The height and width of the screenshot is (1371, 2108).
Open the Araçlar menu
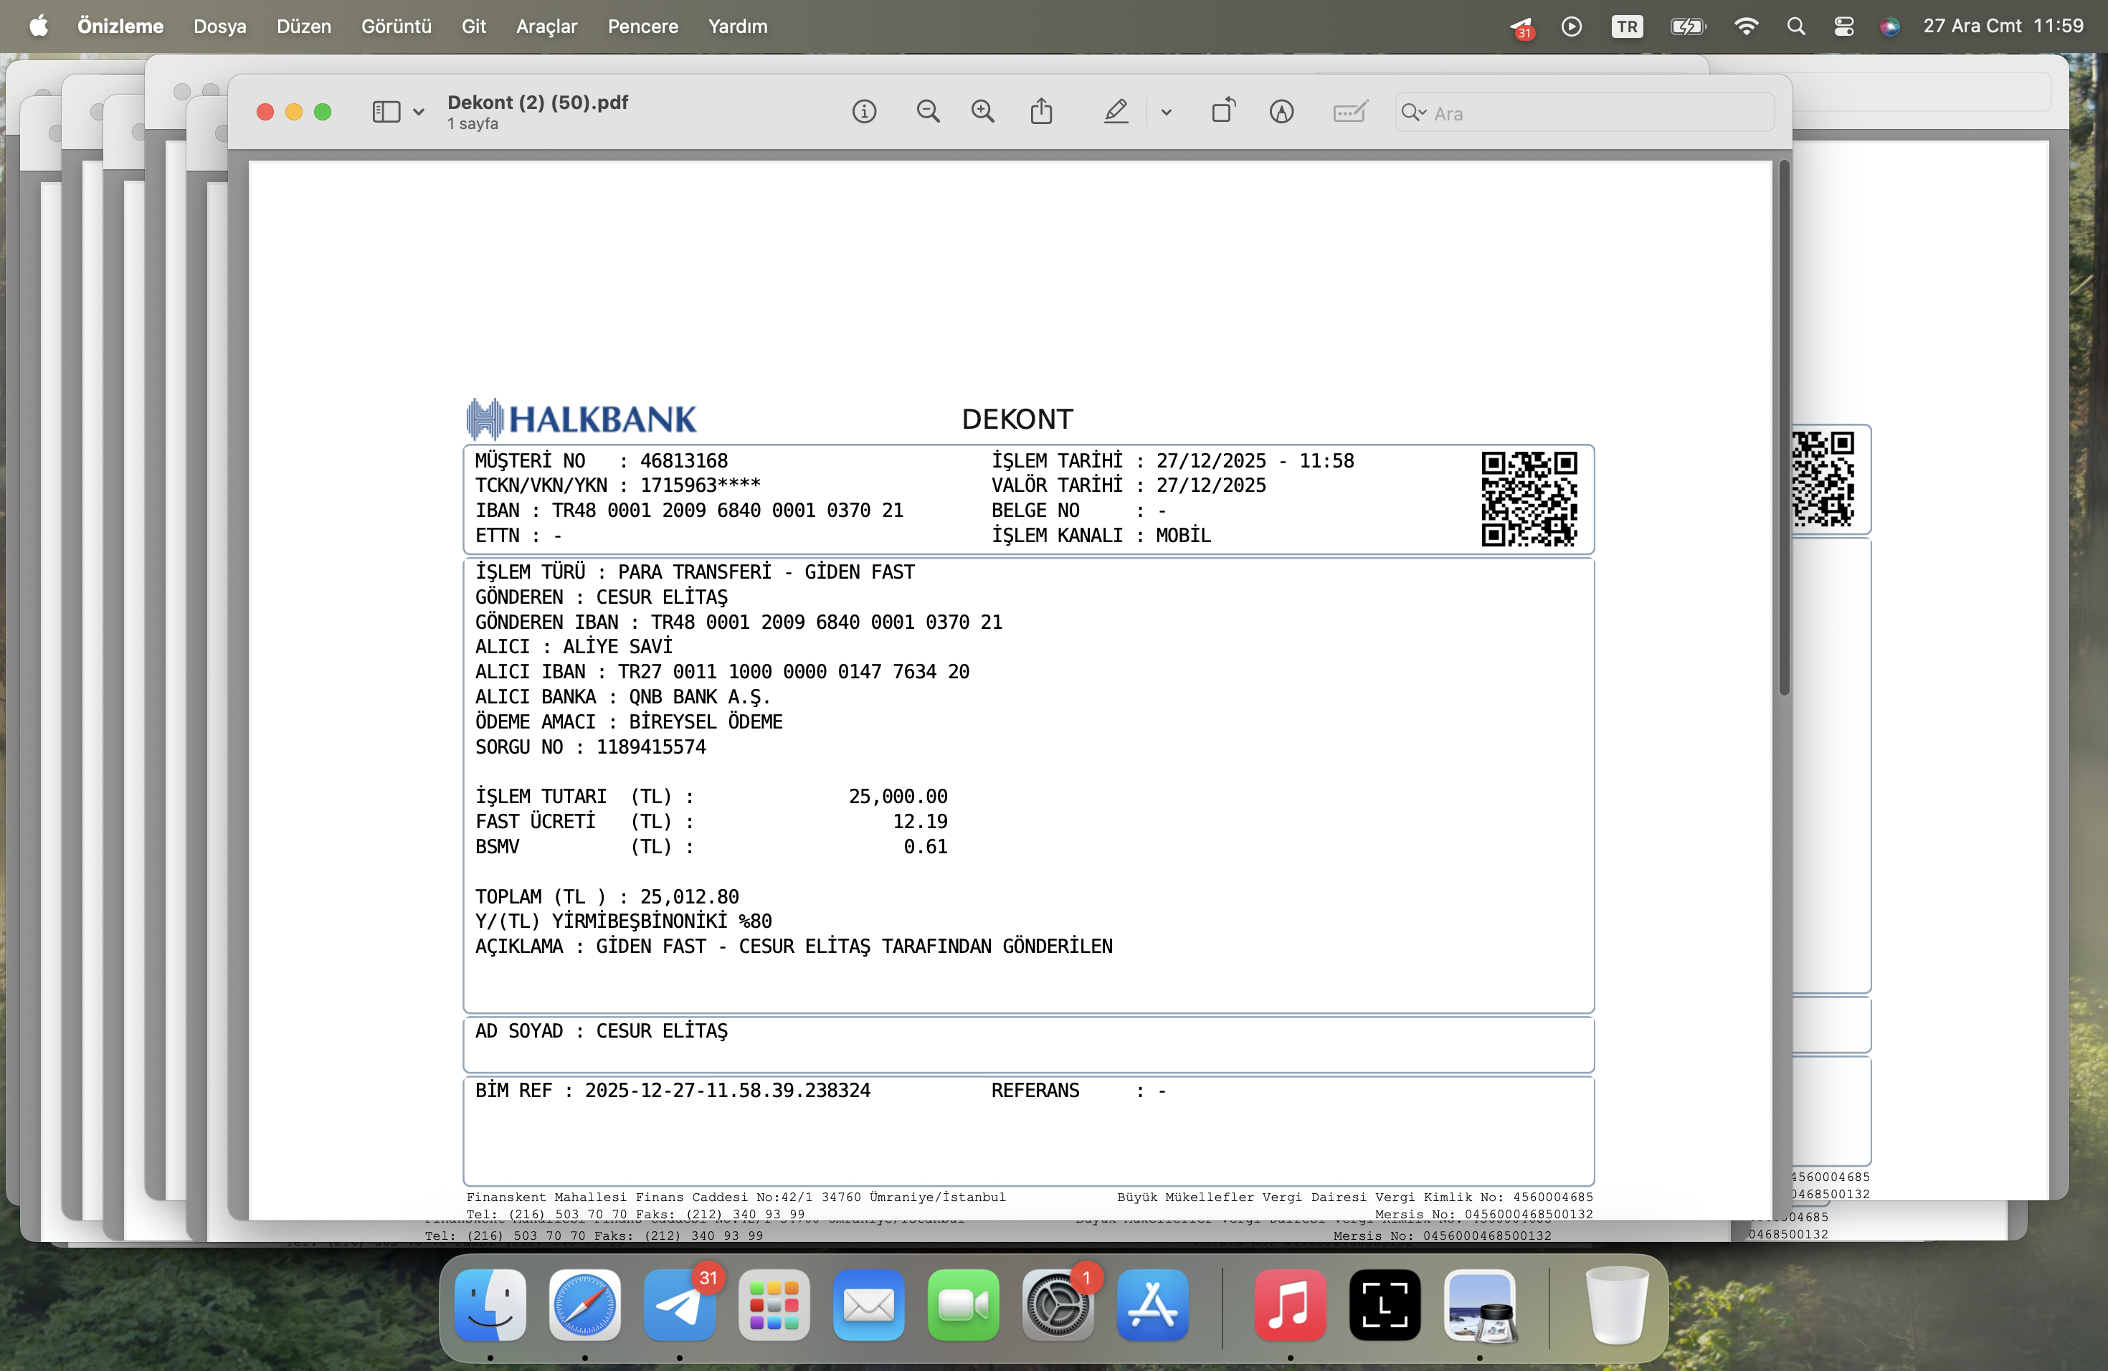(546, 27)
